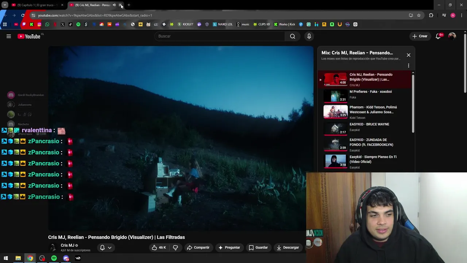The image size is (467, 263).
Task: Click the Compartir share button
Action: click(198, 248)
